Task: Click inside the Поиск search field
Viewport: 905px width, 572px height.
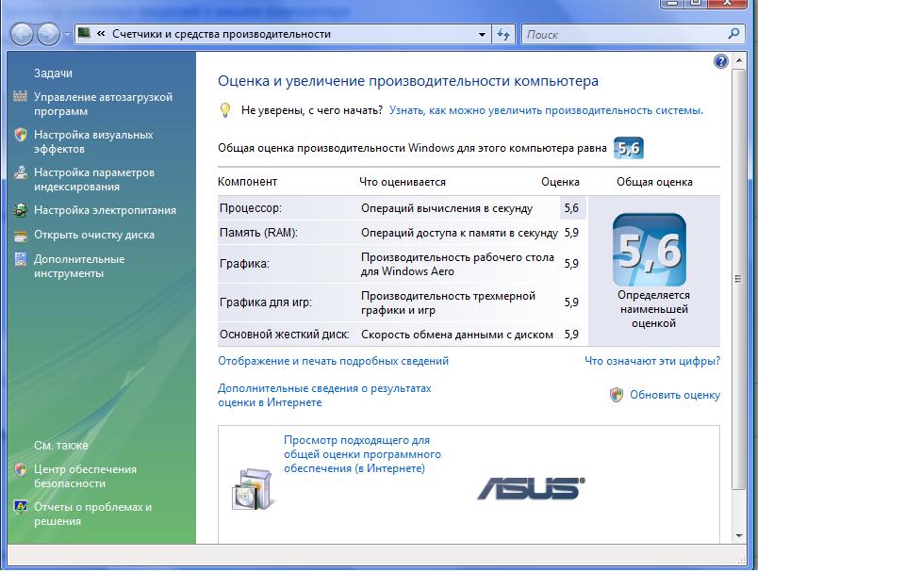Action: point(624,35)
